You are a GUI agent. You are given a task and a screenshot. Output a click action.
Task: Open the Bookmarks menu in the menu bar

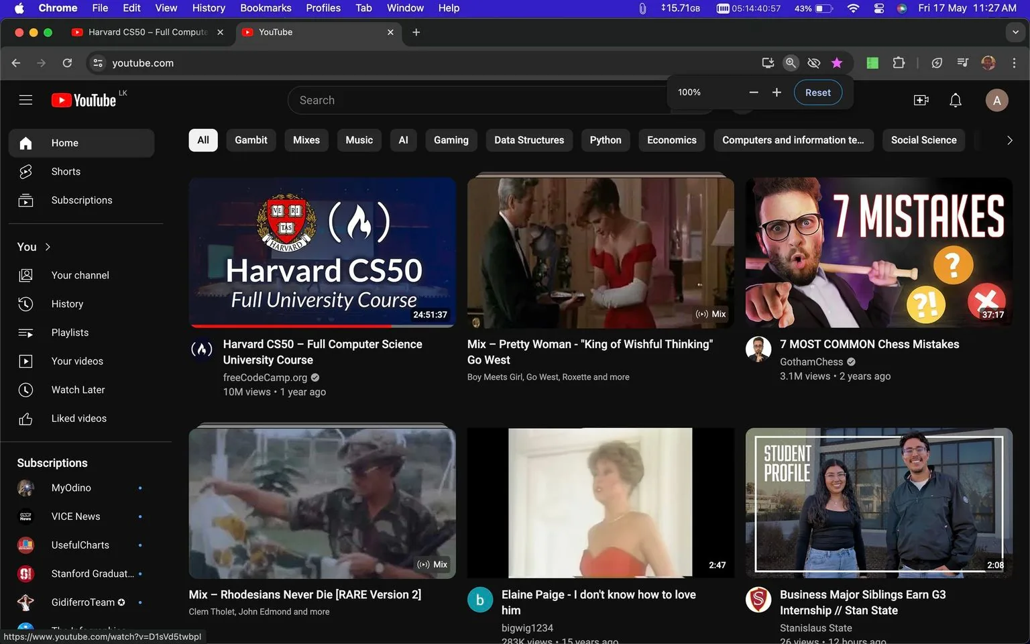click(x=266, y=7)
